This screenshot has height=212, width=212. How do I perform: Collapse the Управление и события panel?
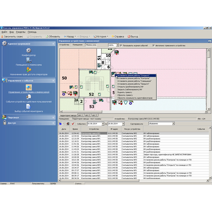click(x=54, y=81)
